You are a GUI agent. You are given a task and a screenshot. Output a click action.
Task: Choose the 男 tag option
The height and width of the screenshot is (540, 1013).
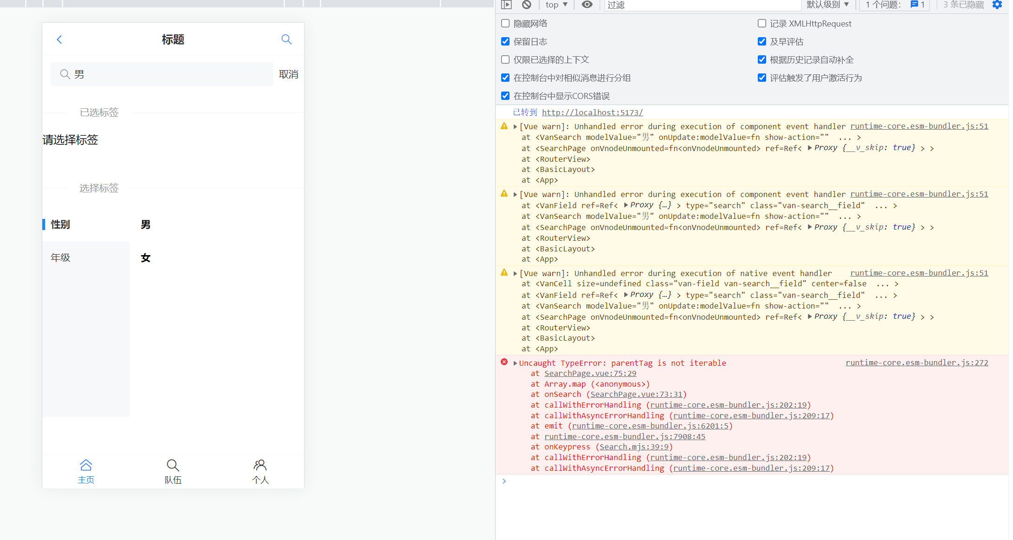point(146,225)
